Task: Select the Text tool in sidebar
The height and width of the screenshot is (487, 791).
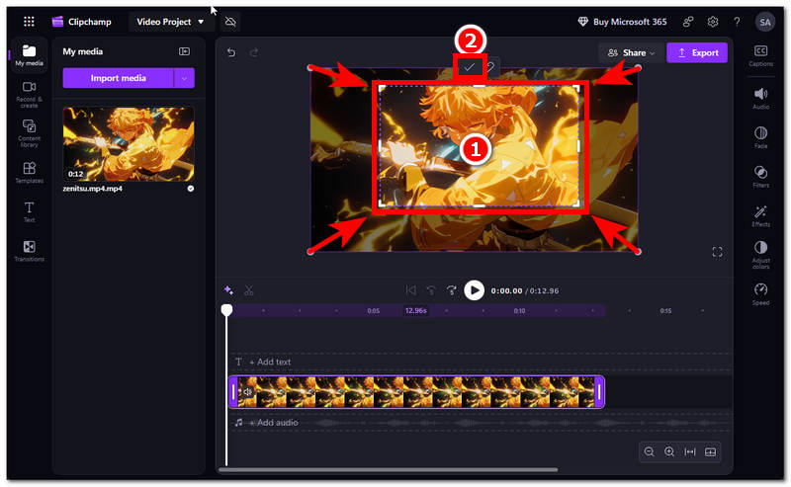Action: (30, 211)
